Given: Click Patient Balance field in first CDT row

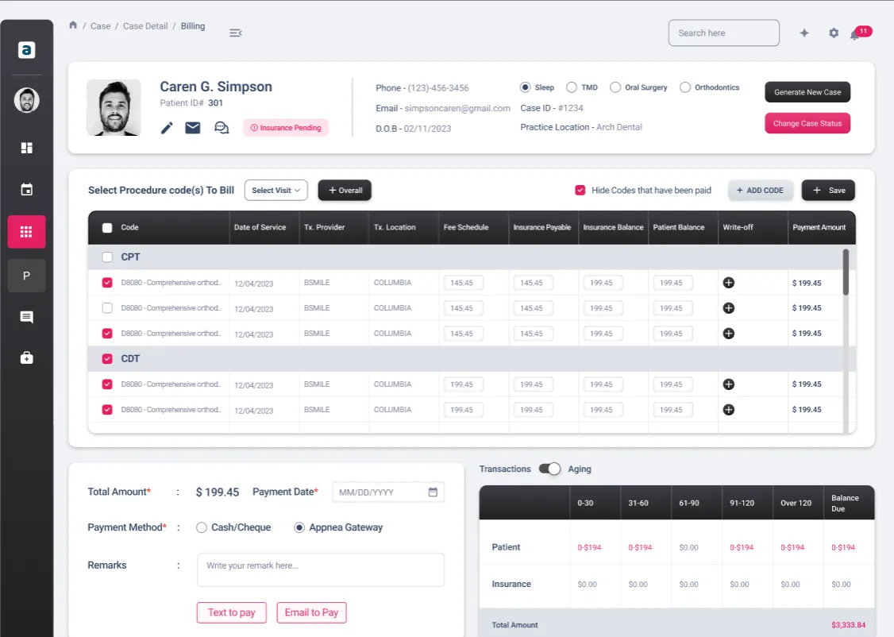Looking at the screenshot, I should tap(672, 384).
